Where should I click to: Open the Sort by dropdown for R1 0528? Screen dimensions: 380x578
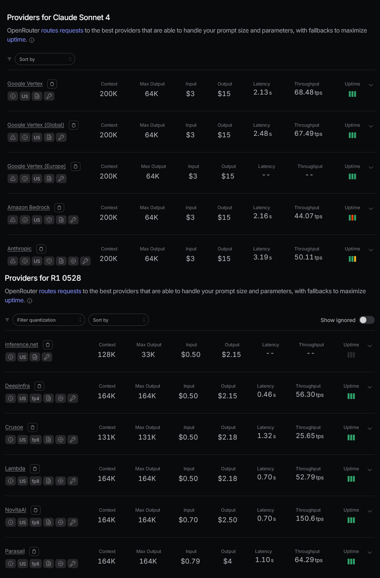tap(118, 320)
